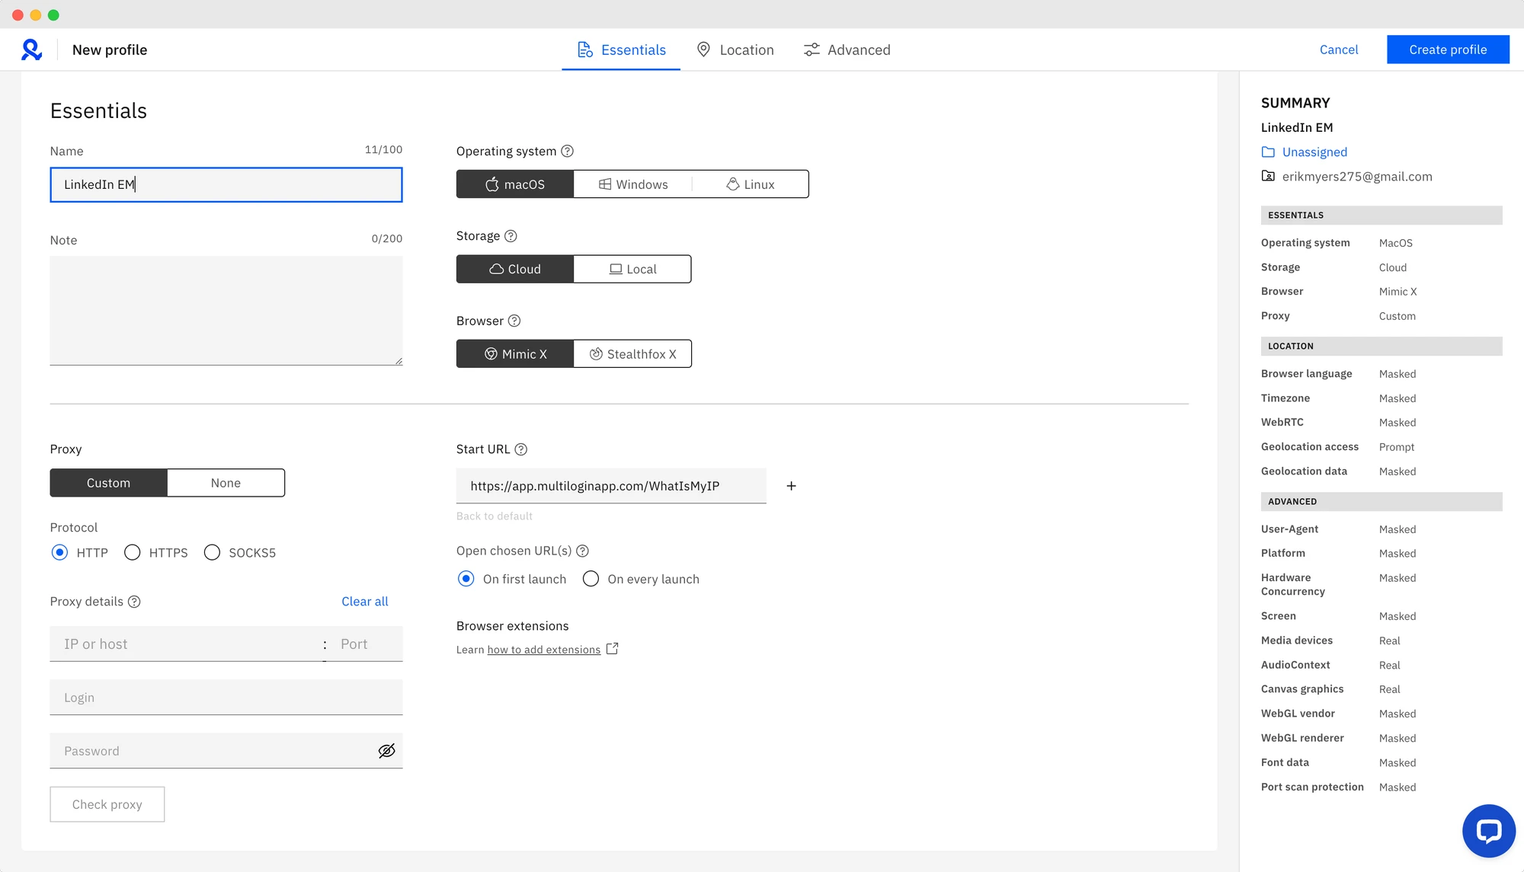Open the support chat bubble

pyautogui.click(x=1488, y=831)
